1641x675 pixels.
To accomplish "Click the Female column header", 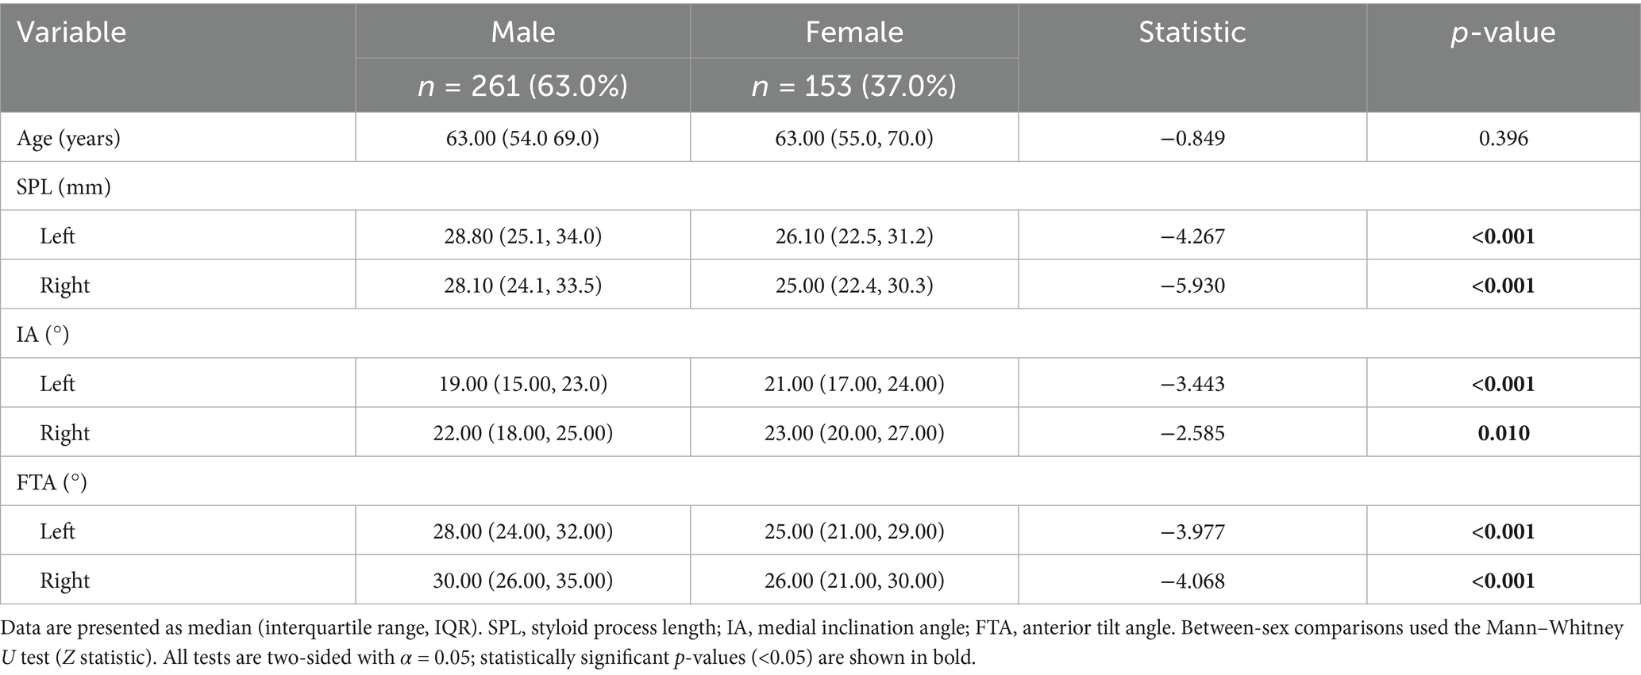I will point(854,33).
